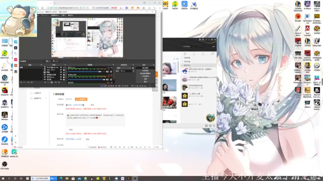Click the room announcement text box
The height and width of the screenshot is (181, 323).
(x=95, y=119)
